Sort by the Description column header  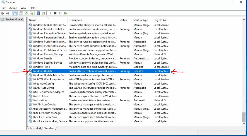93,20
